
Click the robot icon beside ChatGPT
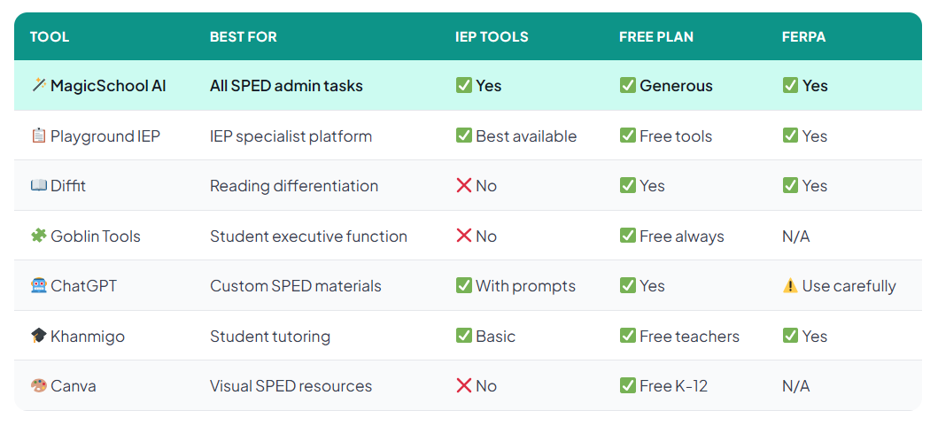(38, 286)
